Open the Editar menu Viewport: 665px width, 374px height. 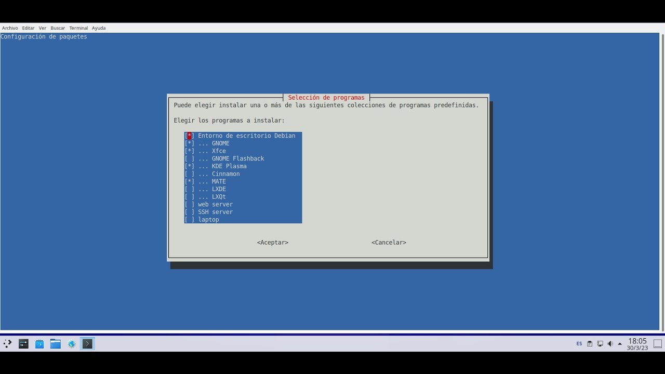28,28
